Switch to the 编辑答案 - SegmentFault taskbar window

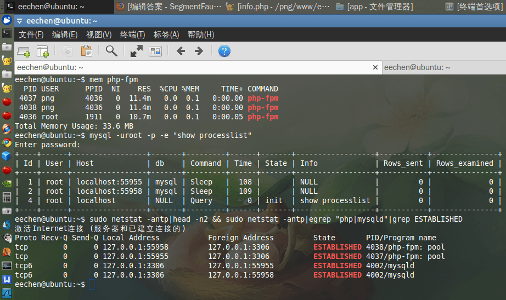point(169,7)
